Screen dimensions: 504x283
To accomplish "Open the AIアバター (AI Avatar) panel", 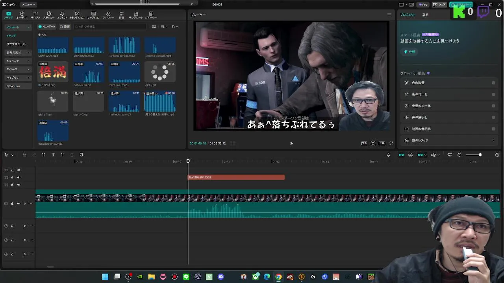I will point(151,15).
